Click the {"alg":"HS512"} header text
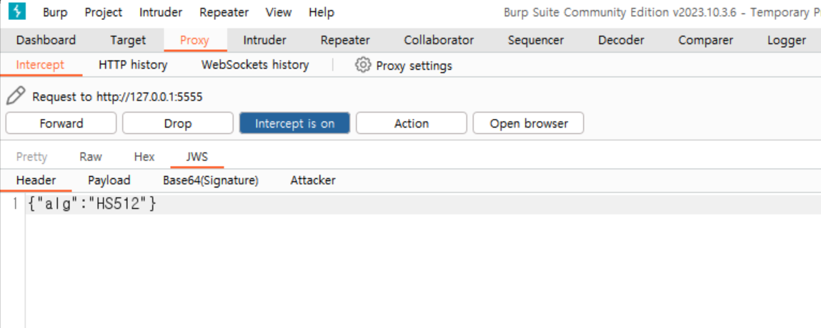 coord(92,204)
